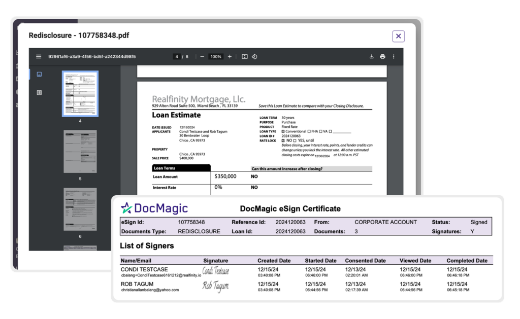
Task: Click the rate lock NO checkbox
Action: pos(283,140)
